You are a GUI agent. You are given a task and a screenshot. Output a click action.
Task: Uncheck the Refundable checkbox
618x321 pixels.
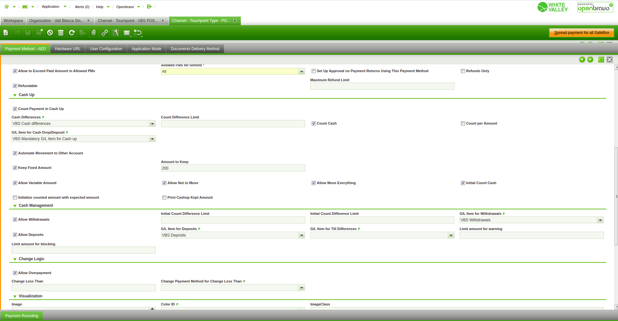(15, 86)
